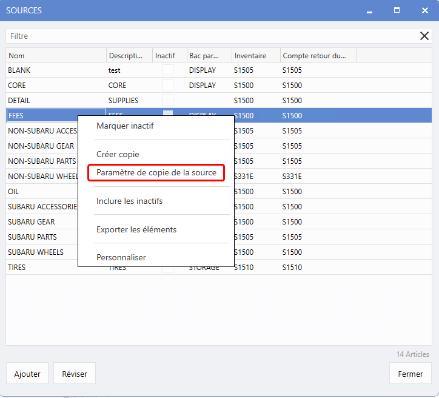Open Personnaliser from the context menu
This screenshot has height=398, width=439.
pos(121,257)
